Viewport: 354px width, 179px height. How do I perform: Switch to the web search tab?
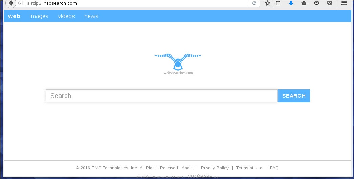14,16
